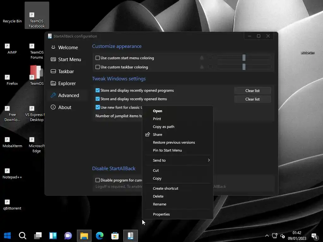Choose Print in the context menu

tap(178, 119)
